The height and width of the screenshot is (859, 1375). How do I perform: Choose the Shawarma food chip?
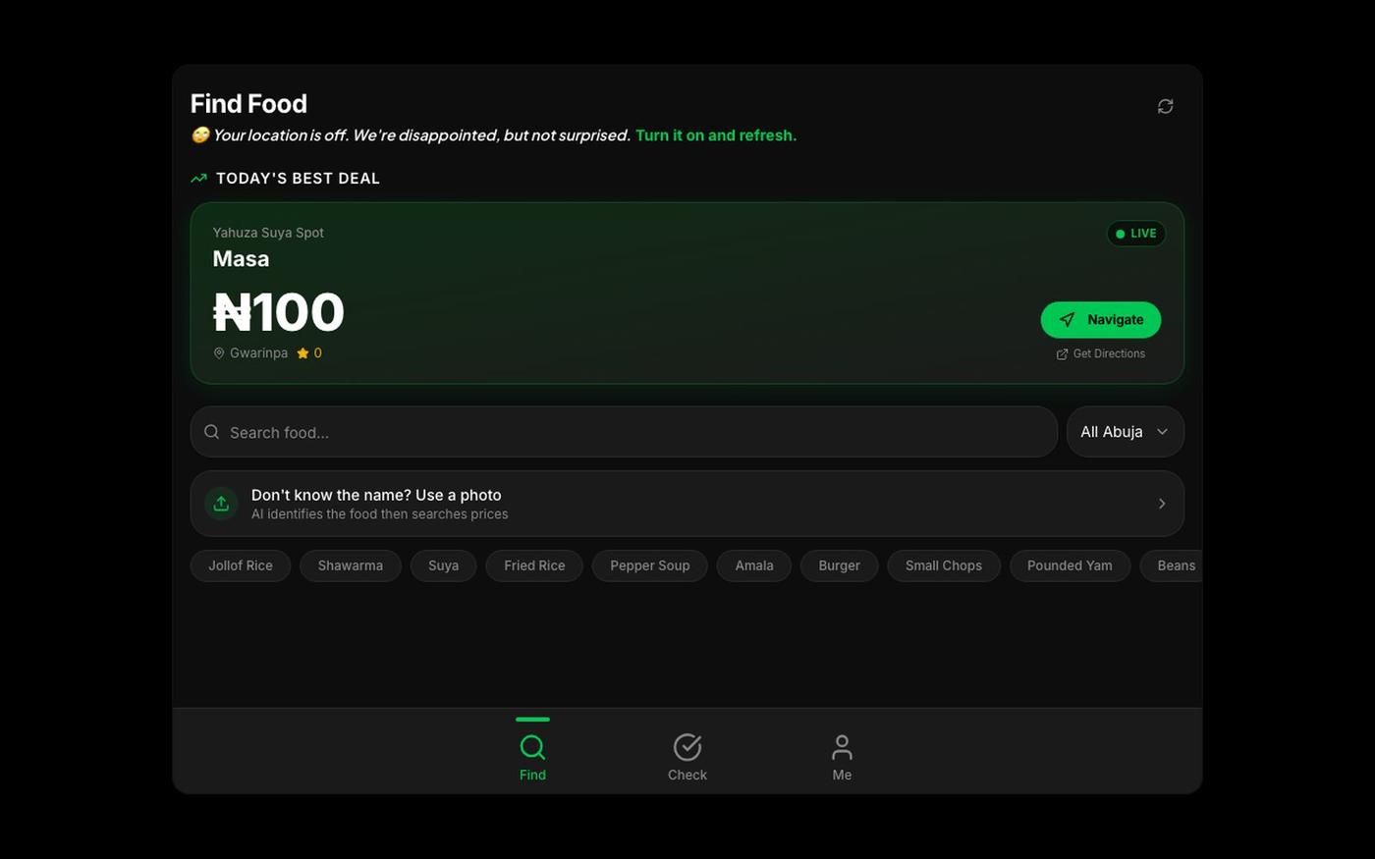coord(351,565)
